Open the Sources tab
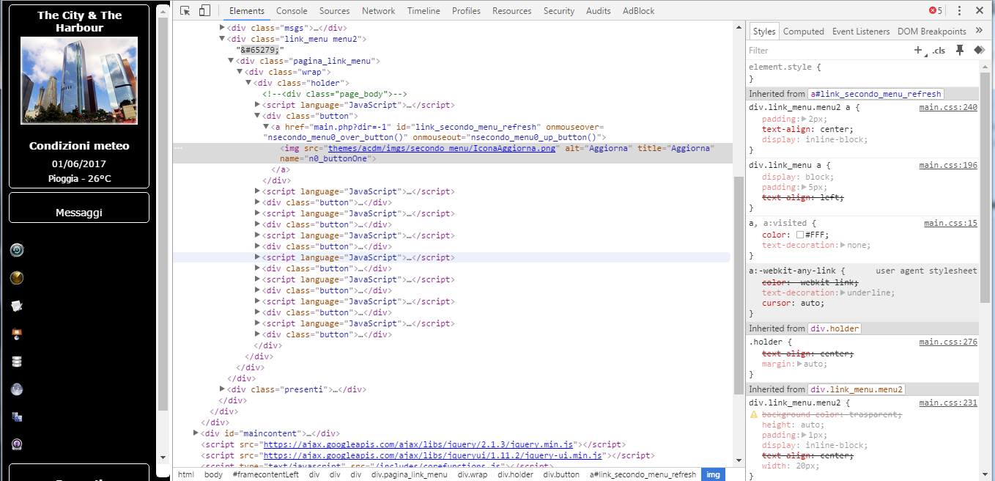995x481 pixels. click(335, 10)
